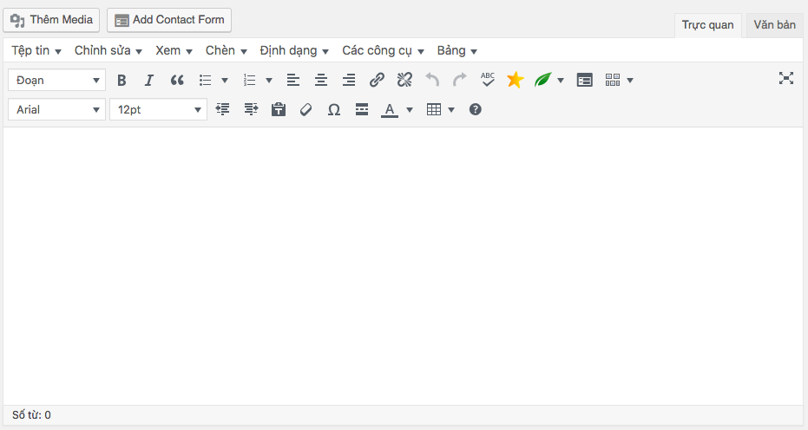Open the 12pt font size dropdown
The height and width of the screenshot is (430, 808).
(x=158, y=110)
